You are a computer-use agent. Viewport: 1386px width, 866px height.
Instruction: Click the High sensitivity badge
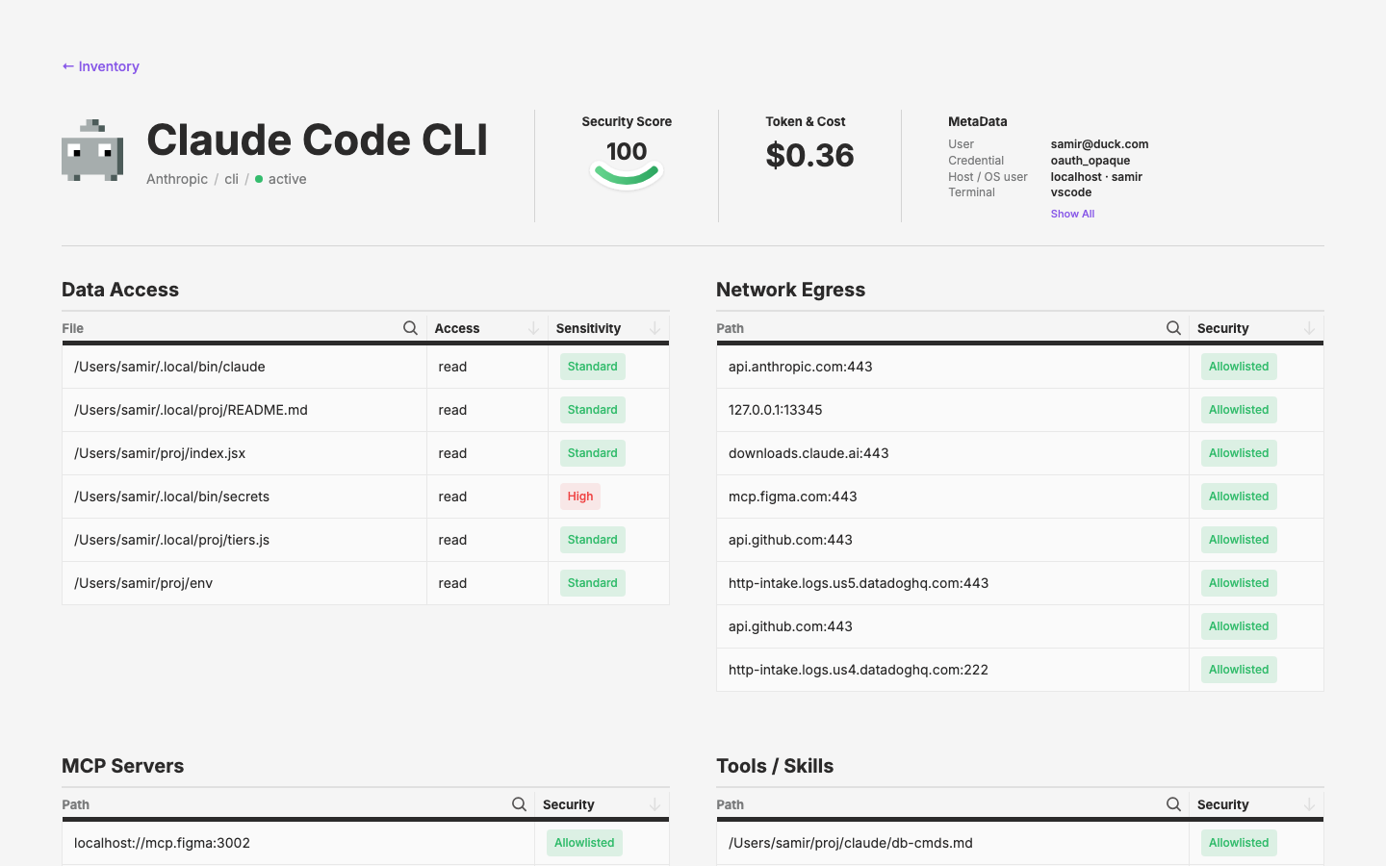pyautogui.click(x=580, y=497)
